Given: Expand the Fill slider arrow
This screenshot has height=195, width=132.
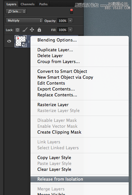Looking at the screenshot, I should (70, 30).
